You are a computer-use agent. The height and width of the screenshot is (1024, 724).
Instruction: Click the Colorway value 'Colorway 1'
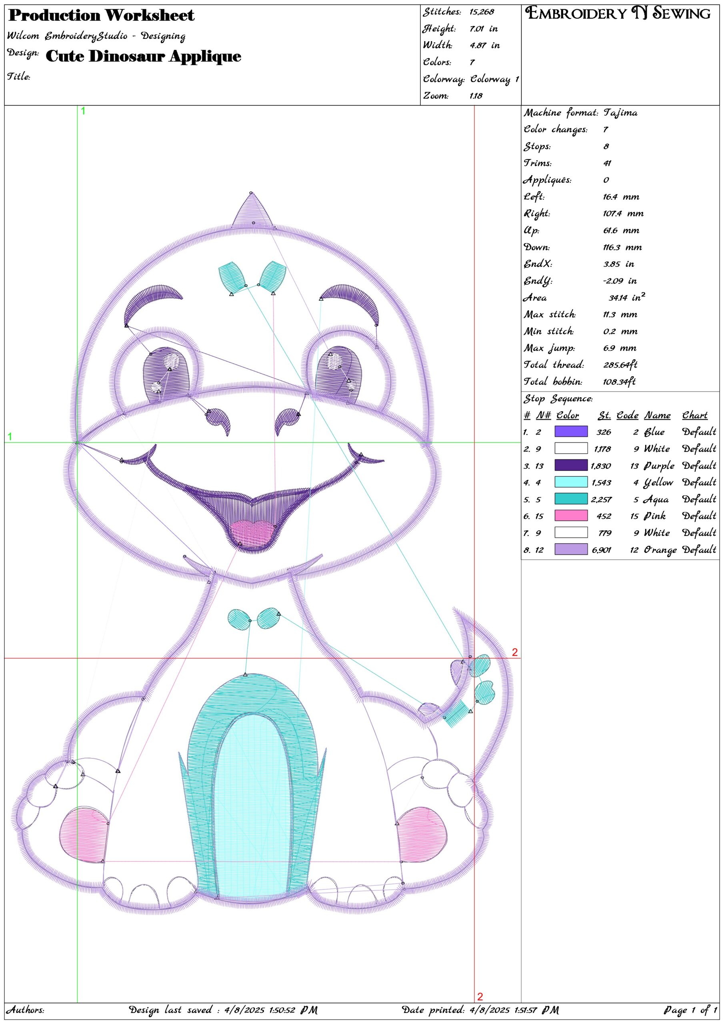pos(494,79)
